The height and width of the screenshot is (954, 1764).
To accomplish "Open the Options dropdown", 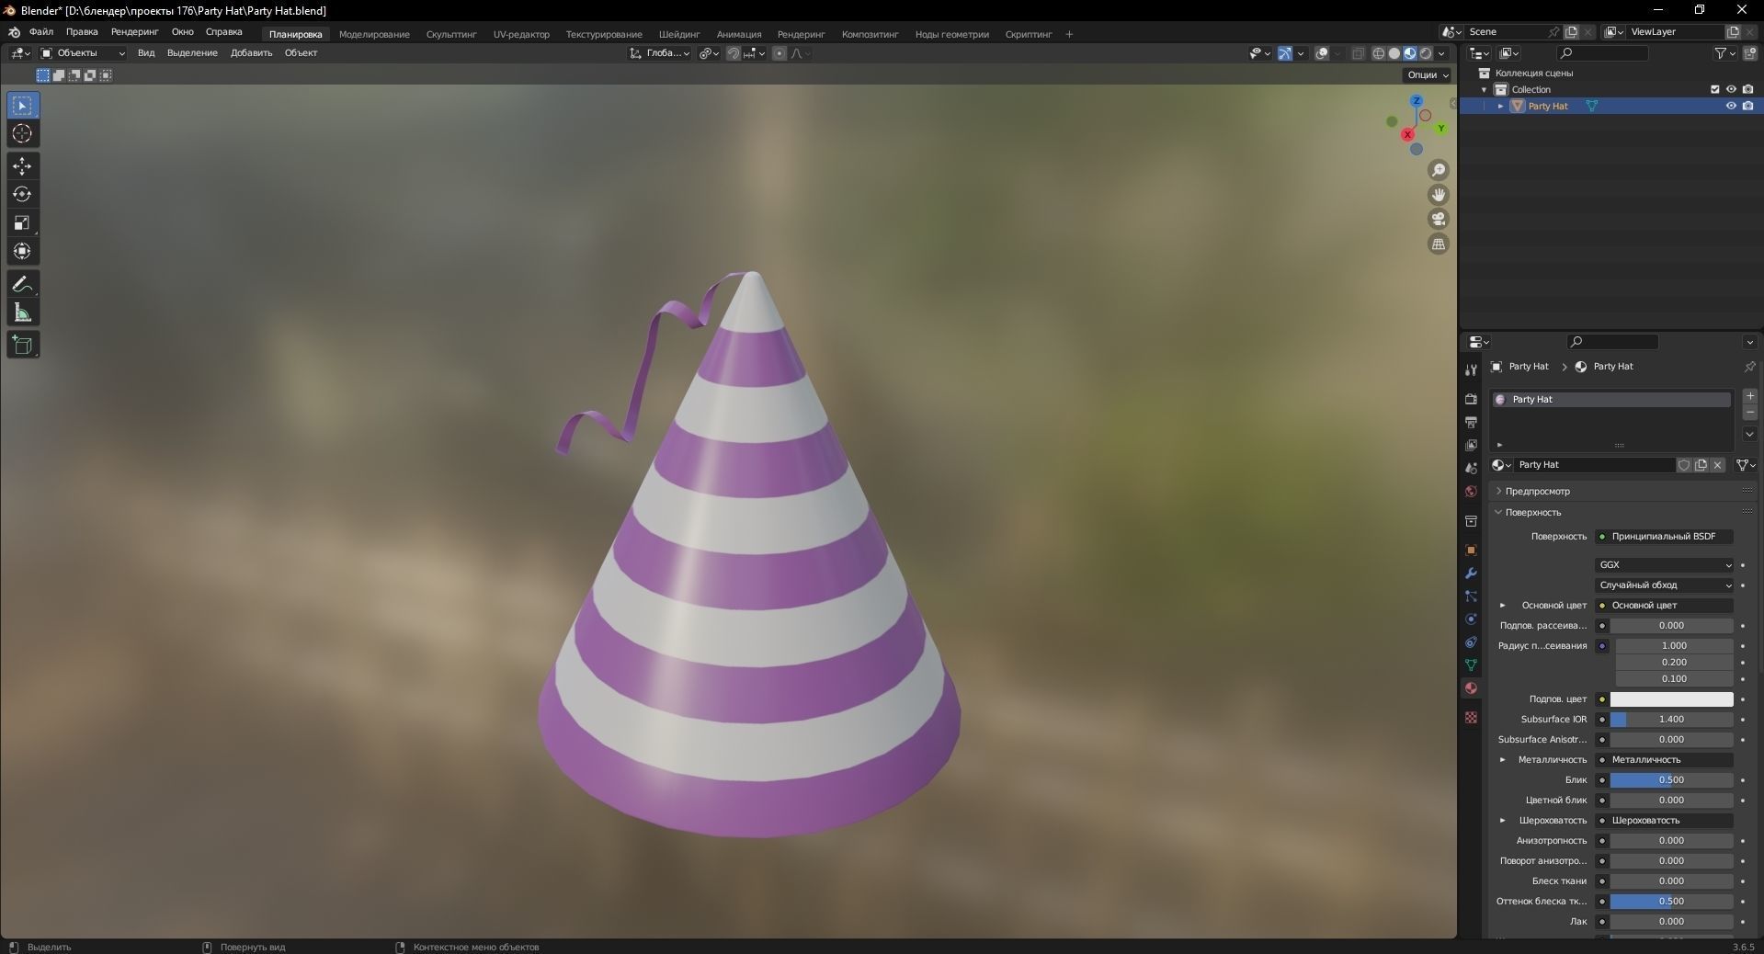I will 1428,75.
